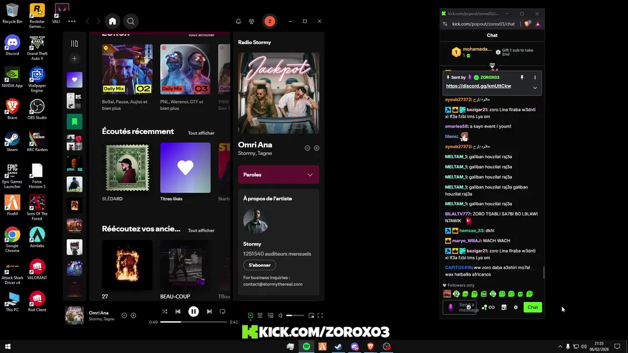
Task: Insert first face emote in quick row
Action: pyautogui.click(x=447, y=294)
